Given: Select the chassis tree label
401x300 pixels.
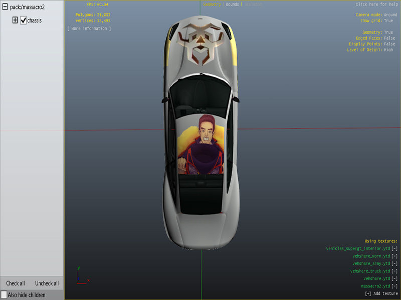Looking at the screenshot, I should tap(34, 20).
